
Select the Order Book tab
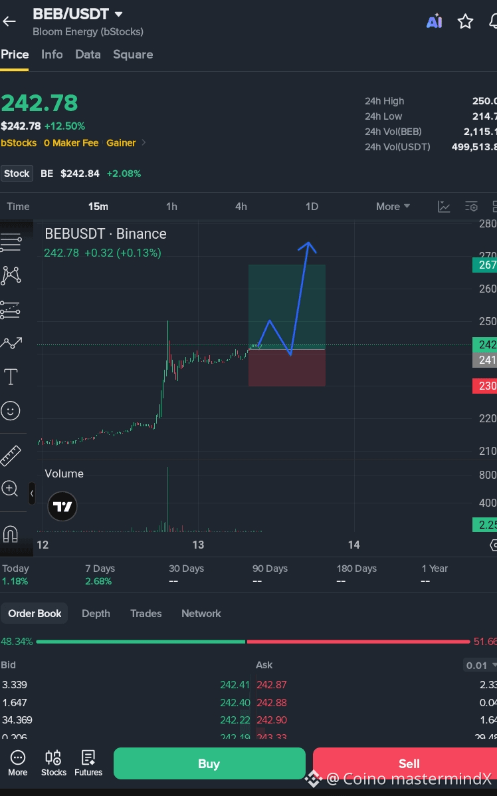35,613
